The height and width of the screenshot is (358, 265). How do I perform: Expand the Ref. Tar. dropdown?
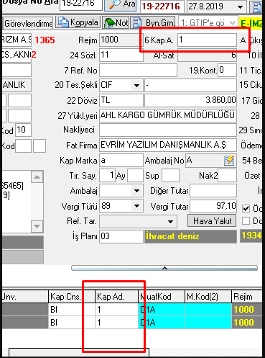(x=170, y=222)
